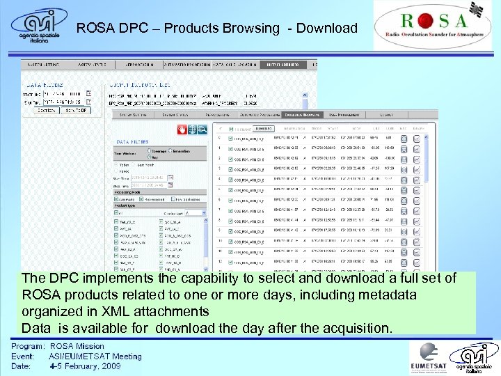
Task: Open the Catalogue Browsing tab in the front window
Action: (x=302, y=115)
